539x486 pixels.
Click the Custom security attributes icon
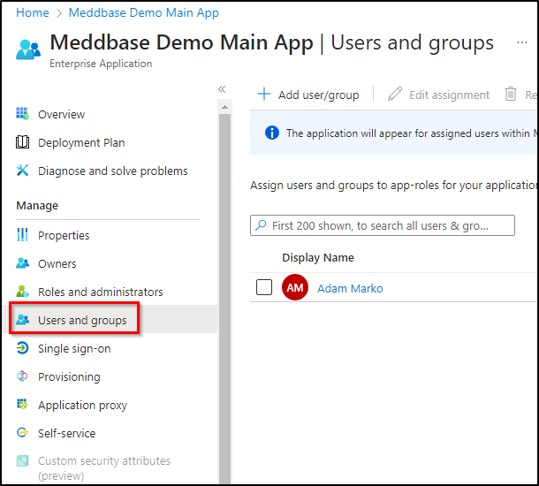(x=22, y=461)
